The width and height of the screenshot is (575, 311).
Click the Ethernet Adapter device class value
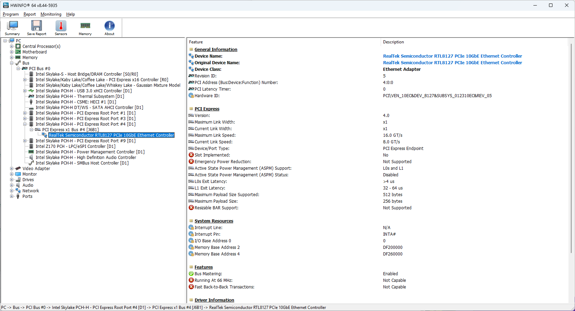(x=402, y=69)
